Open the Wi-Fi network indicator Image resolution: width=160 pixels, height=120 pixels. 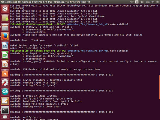click(132, 2)
